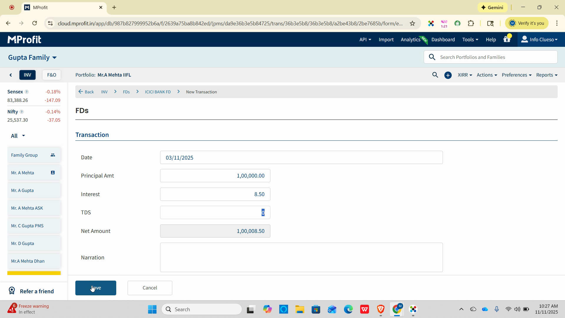Click the Narration text area
The image size is (565, 318).
click(x=301, y=257)
